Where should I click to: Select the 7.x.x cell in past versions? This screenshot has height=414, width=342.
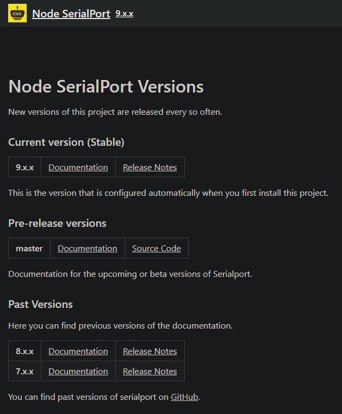point(25,371)
